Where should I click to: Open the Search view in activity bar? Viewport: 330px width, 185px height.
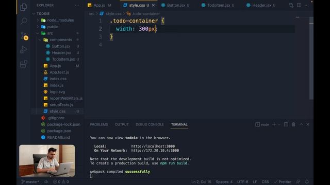(24, 21)
